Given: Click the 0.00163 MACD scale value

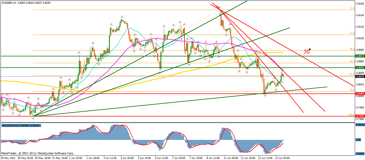Looking at the screenshot, I should [x=360, y=125].
